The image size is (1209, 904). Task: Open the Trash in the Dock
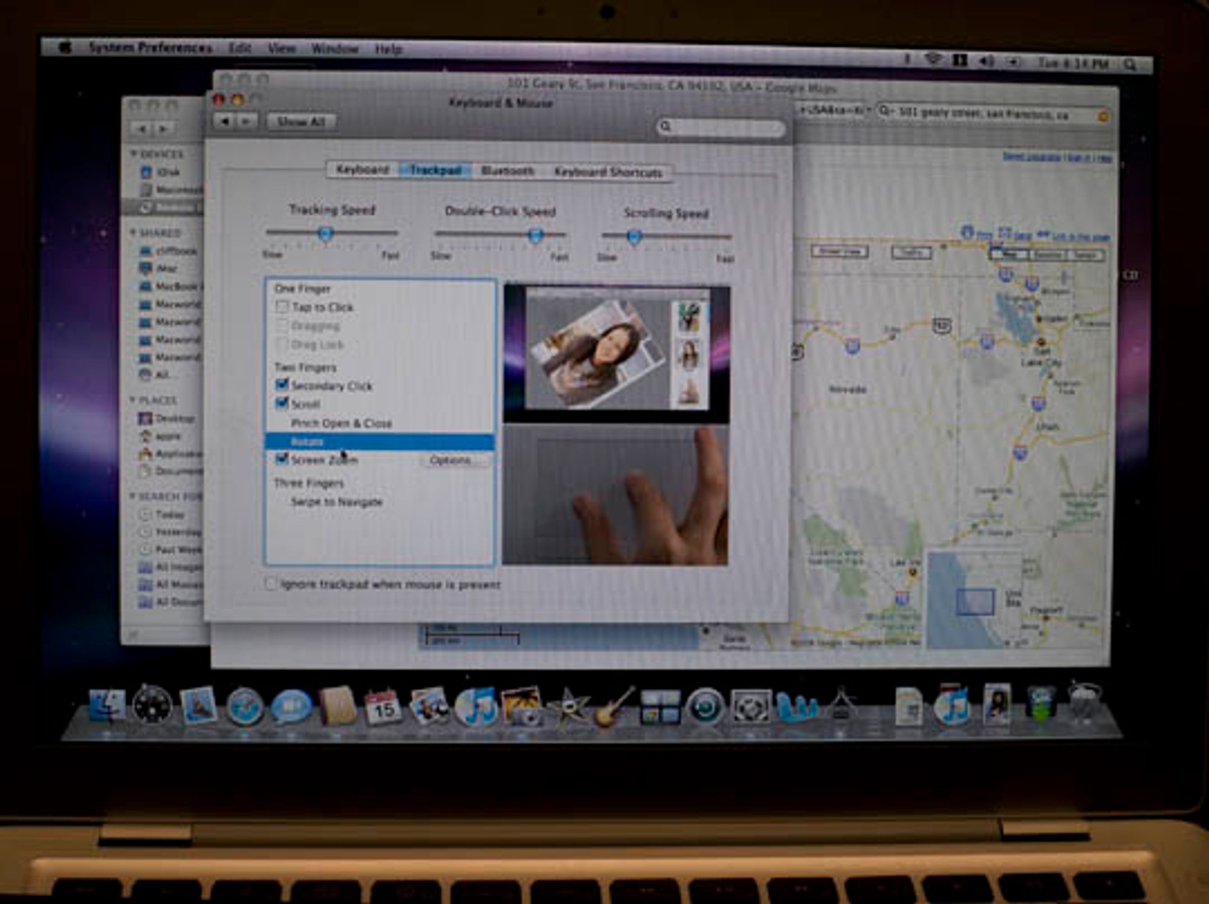tap(1084, 702)
